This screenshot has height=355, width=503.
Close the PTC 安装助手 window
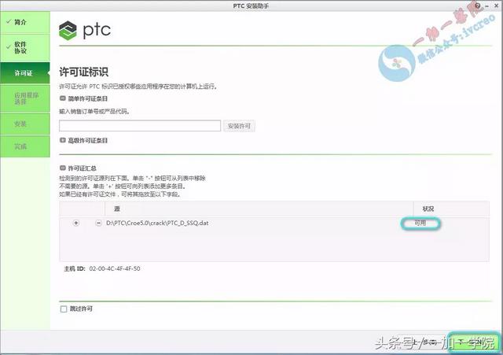point(496,6)
